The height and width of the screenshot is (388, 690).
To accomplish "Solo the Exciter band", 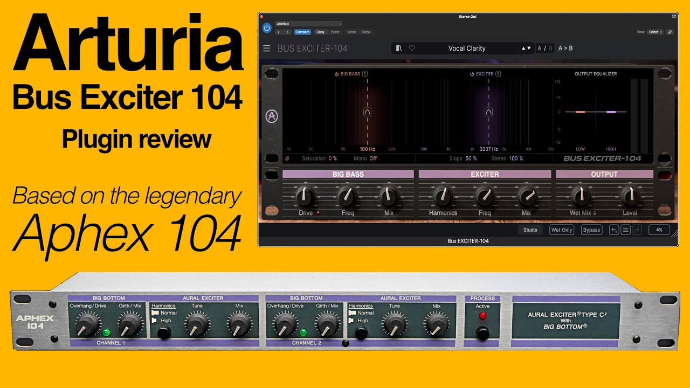I will 498,74.
